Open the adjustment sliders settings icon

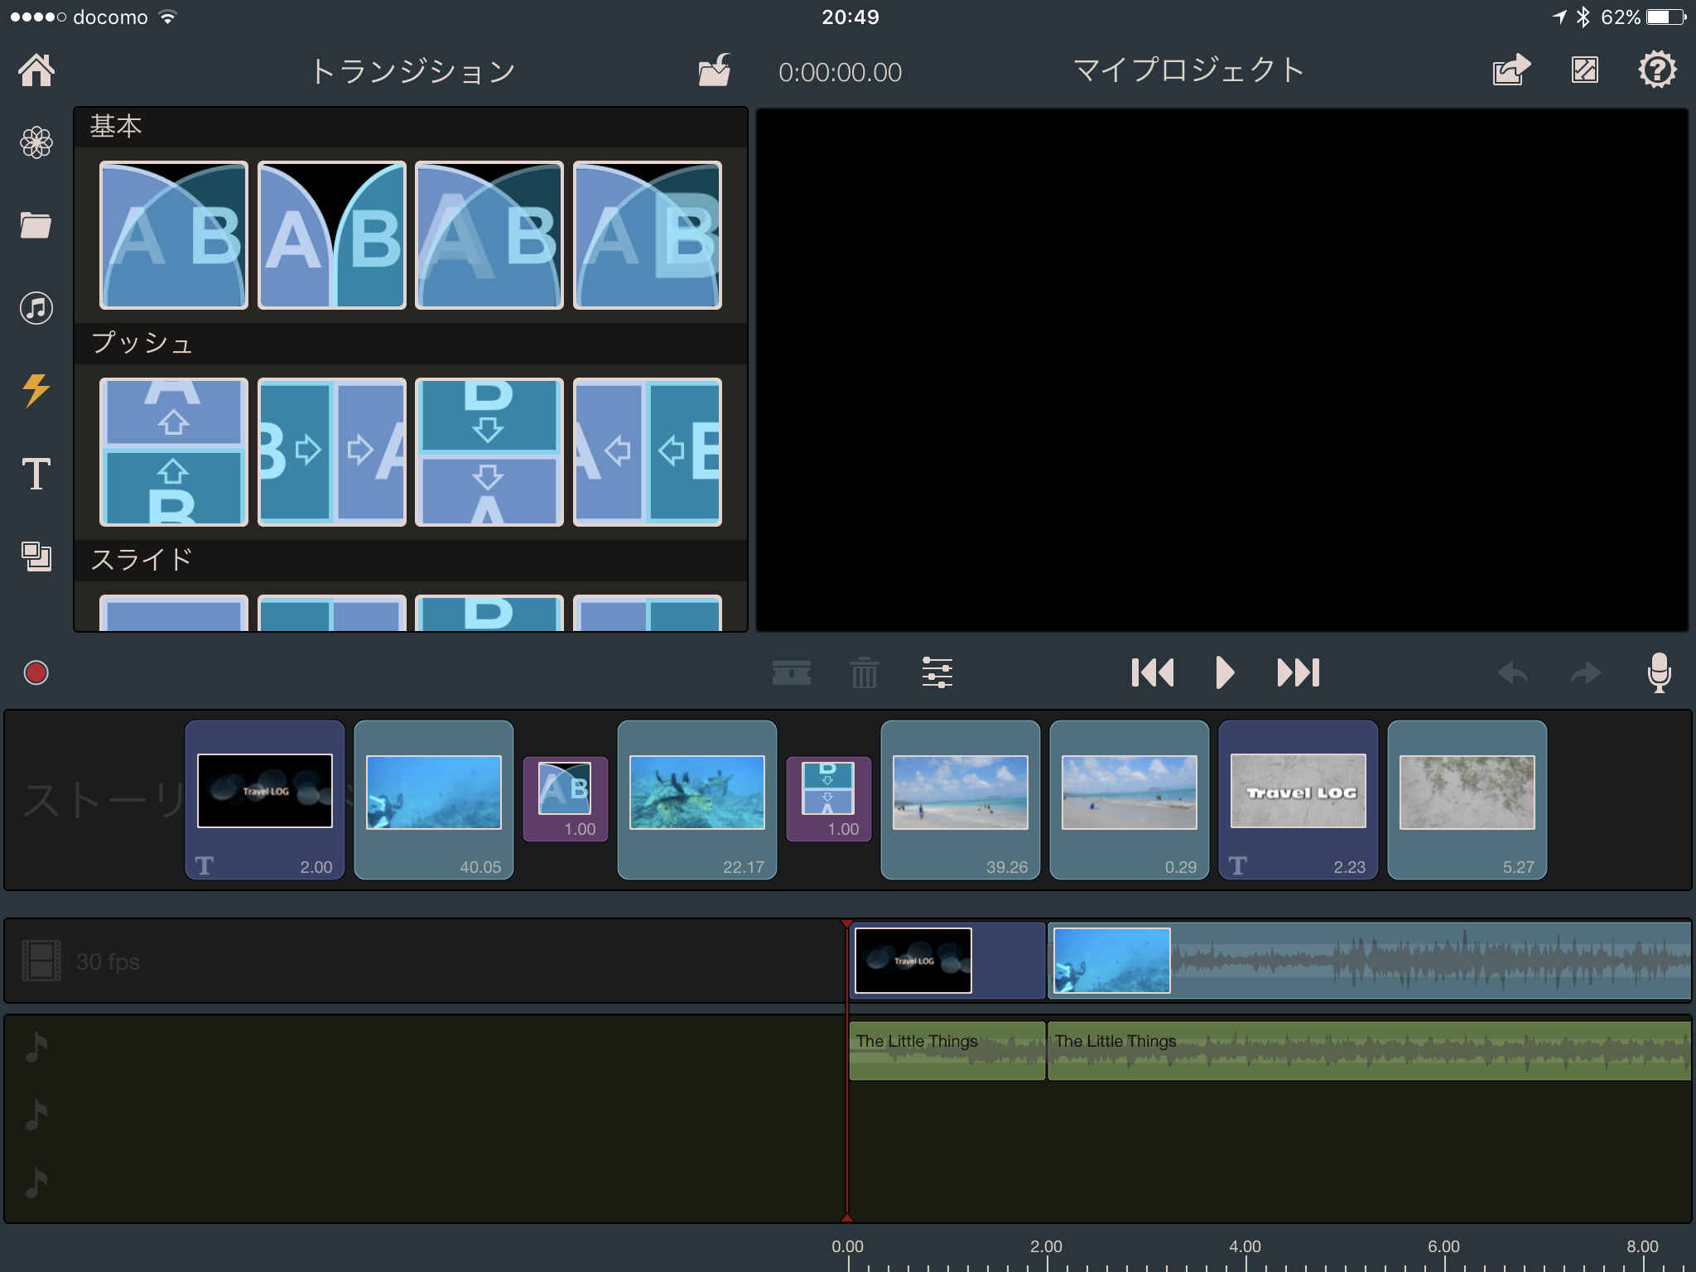click(937, 672)
